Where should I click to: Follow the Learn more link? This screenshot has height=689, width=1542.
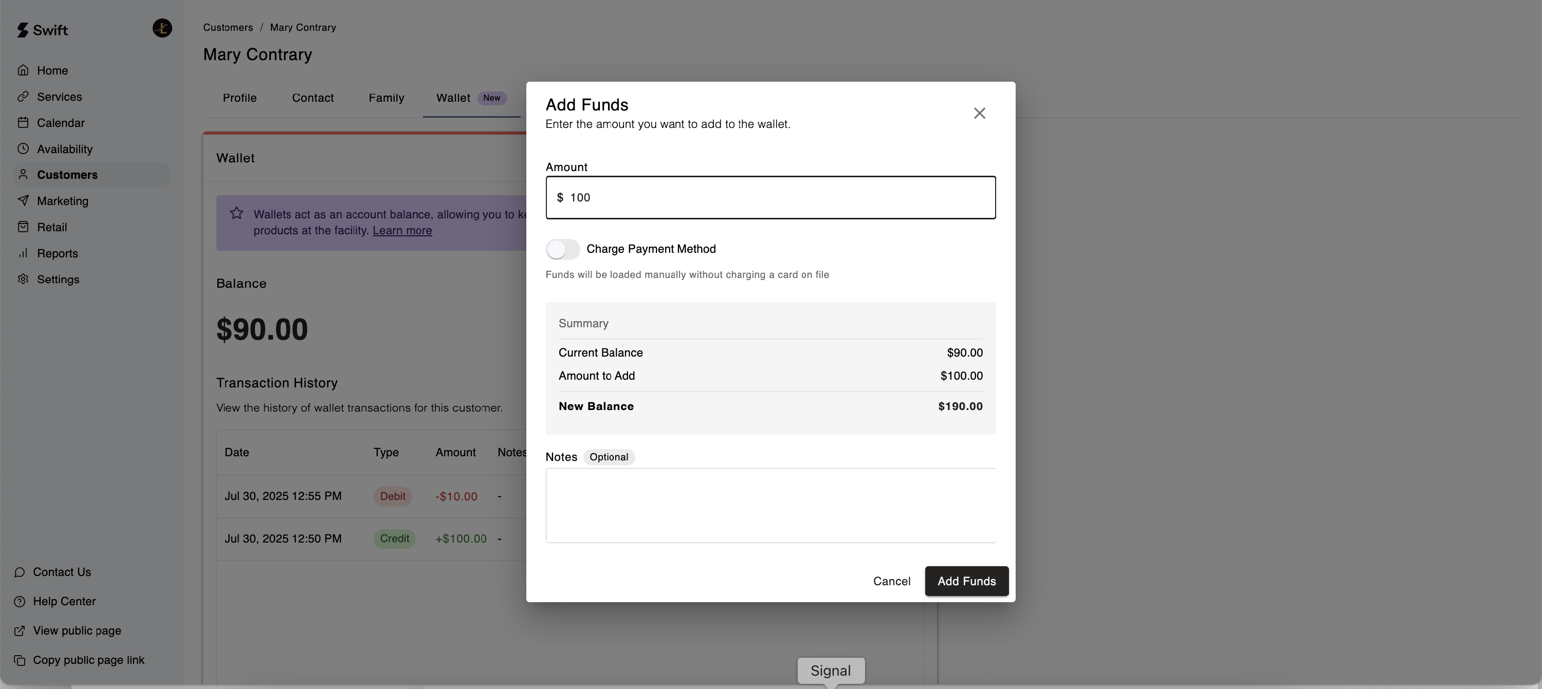click(401, 231)
